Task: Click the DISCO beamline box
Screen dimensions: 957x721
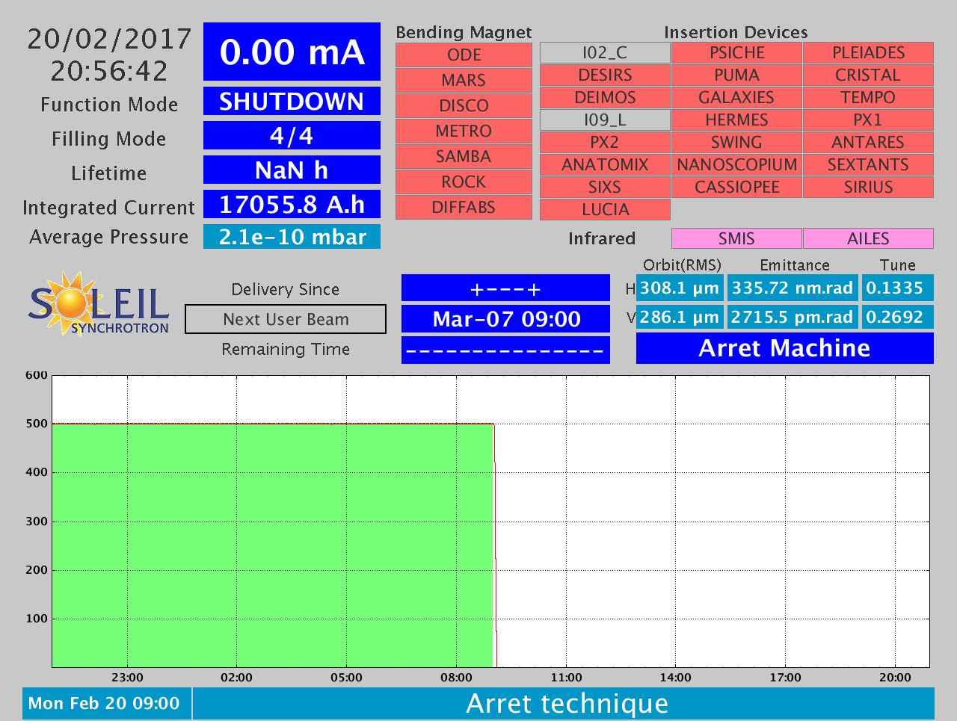Action: pos(464,106)
